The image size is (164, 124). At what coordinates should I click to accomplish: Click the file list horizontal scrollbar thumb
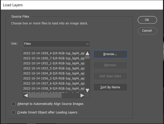tap(45, 96)
